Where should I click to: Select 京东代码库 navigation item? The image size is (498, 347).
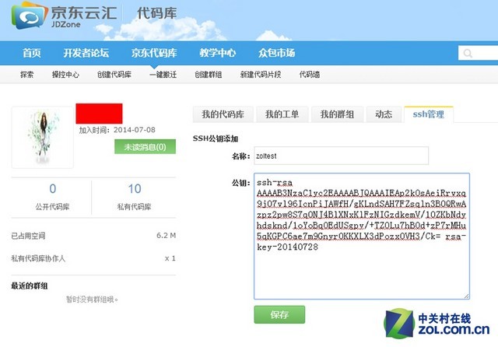pos(153,53)
